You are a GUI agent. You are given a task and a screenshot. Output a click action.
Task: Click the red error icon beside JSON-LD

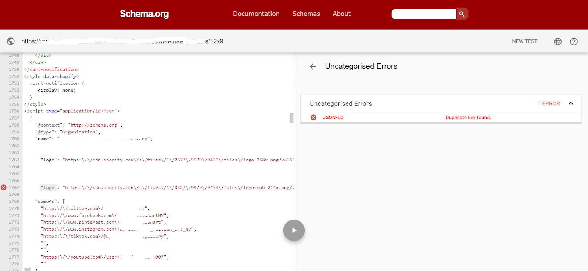(313, 117)
